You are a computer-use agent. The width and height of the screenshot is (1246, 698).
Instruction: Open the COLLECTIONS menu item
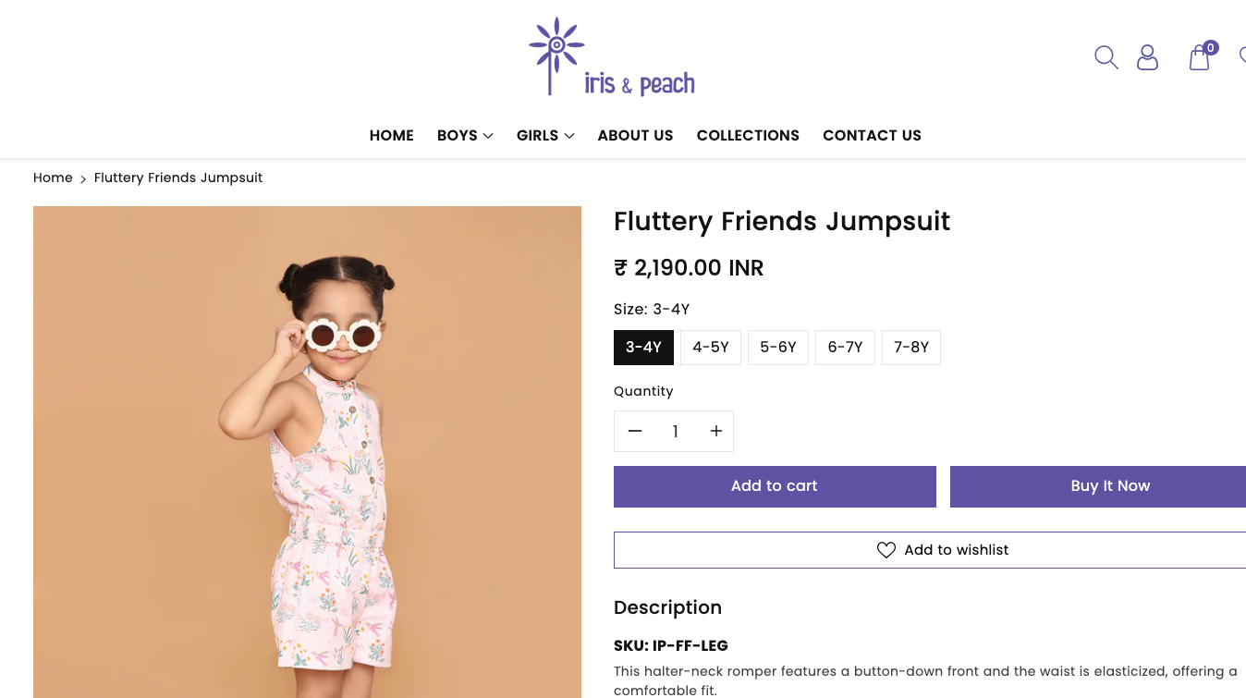coord(748,135)
